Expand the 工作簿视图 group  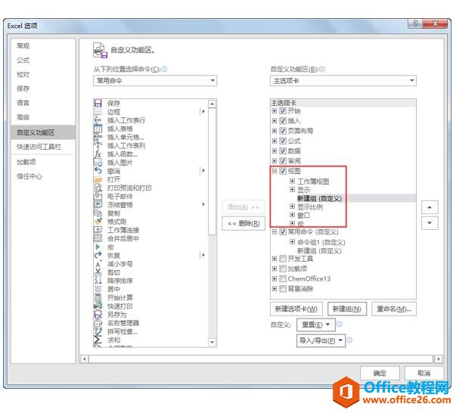(x=292, y=182)
